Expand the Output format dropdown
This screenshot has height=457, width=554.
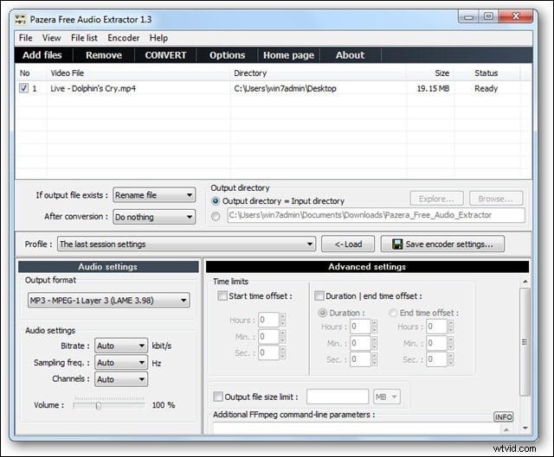pos(107,301)
